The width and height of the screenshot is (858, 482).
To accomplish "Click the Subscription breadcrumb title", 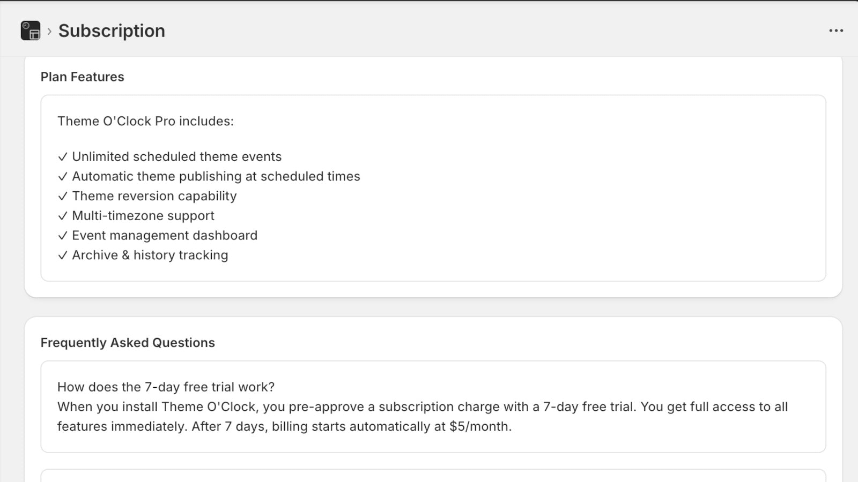I will point(111,31).
